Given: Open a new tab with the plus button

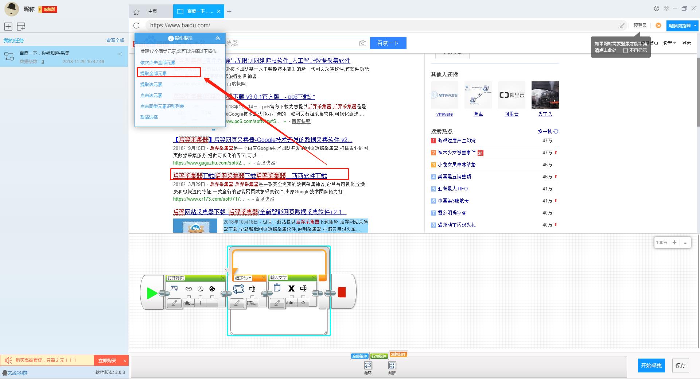Looking at the screenshot, I should [x=229, y=12].
